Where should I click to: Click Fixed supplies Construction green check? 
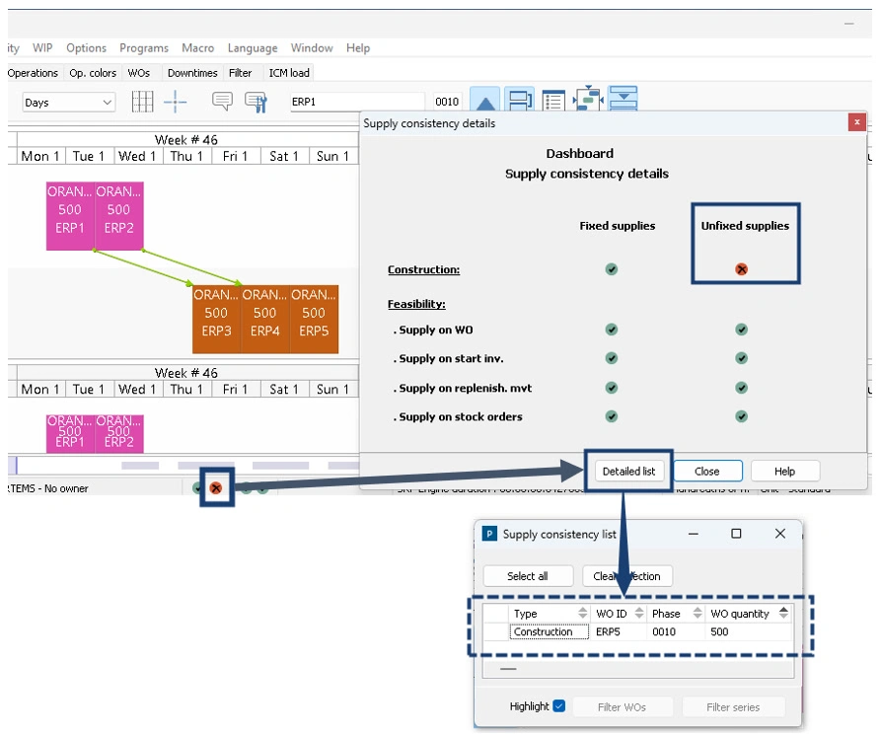coord(612,269)
